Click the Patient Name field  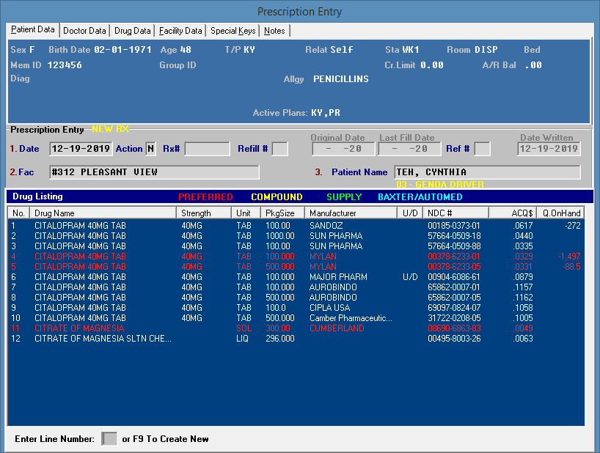[487, 172]
